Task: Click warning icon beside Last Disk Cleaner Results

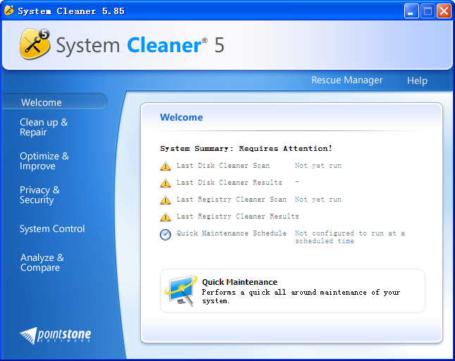Action: pyautogui.click(x=166, y=183)
